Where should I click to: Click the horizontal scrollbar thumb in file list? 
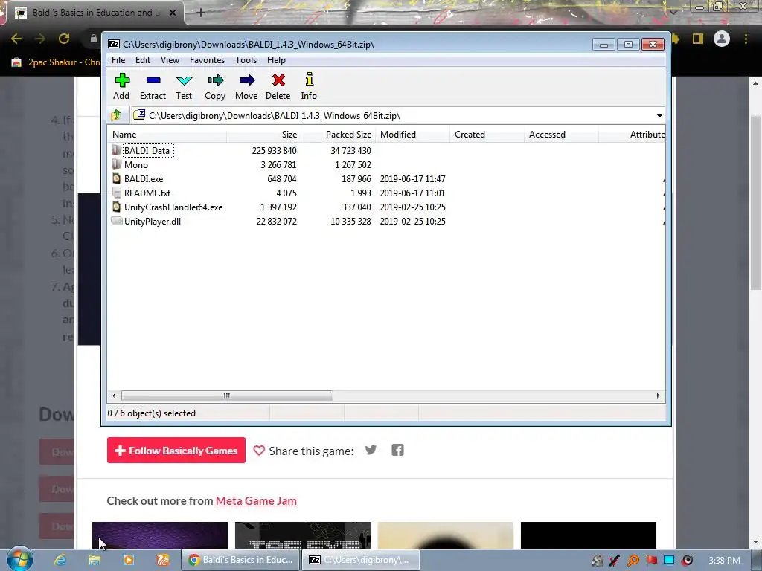click(x=227, y=396)
